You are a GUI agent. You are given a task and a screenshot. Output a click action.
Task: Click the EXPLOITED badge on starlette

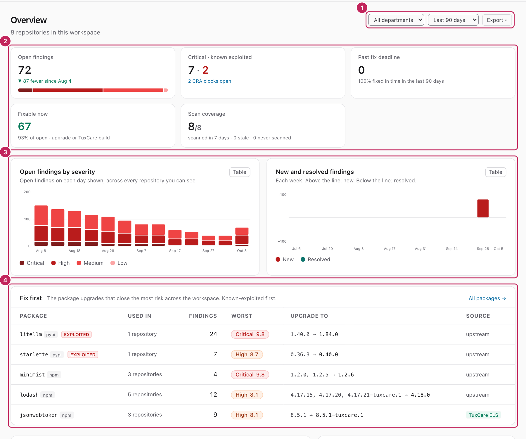pyautogui.click(x=83, y=355)
